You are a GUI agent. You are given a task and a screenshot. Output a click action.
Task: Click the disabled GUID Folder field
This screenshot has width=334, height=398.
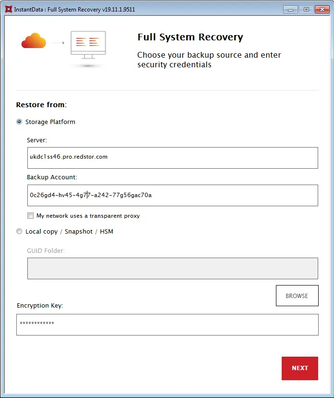[173, 269]
